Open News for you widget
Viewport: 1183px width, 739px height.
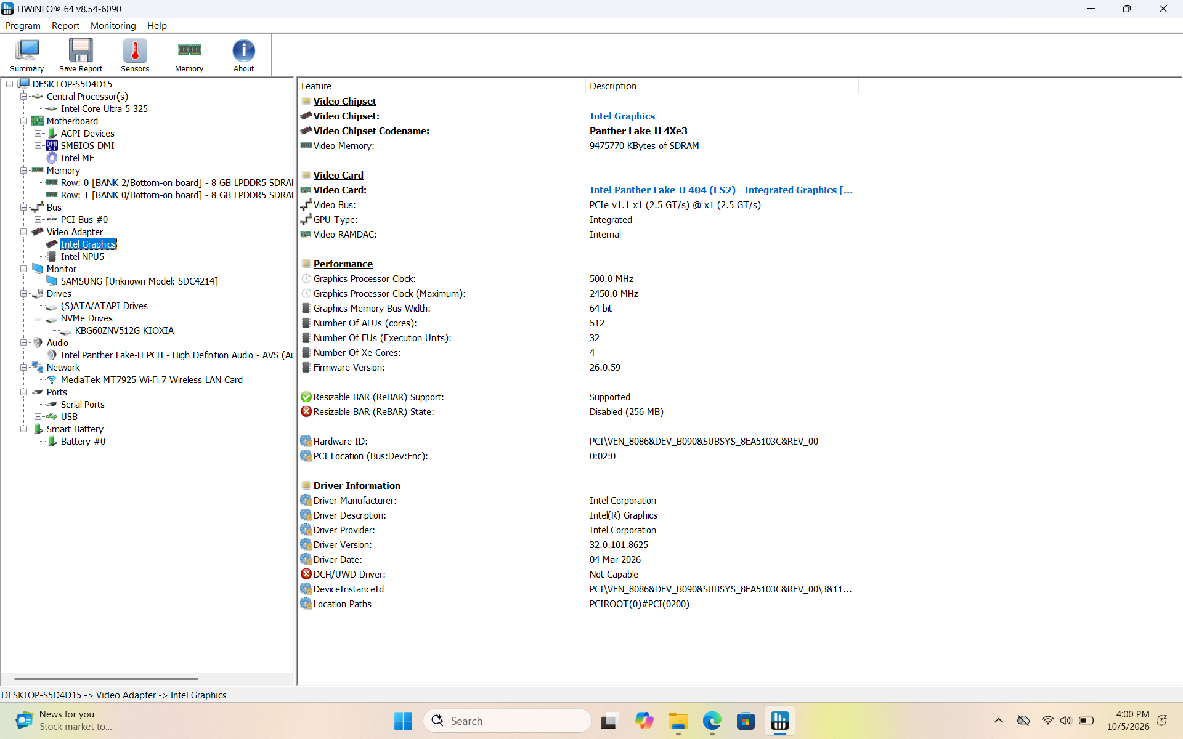pyautogui.click(x=64, y=721)
